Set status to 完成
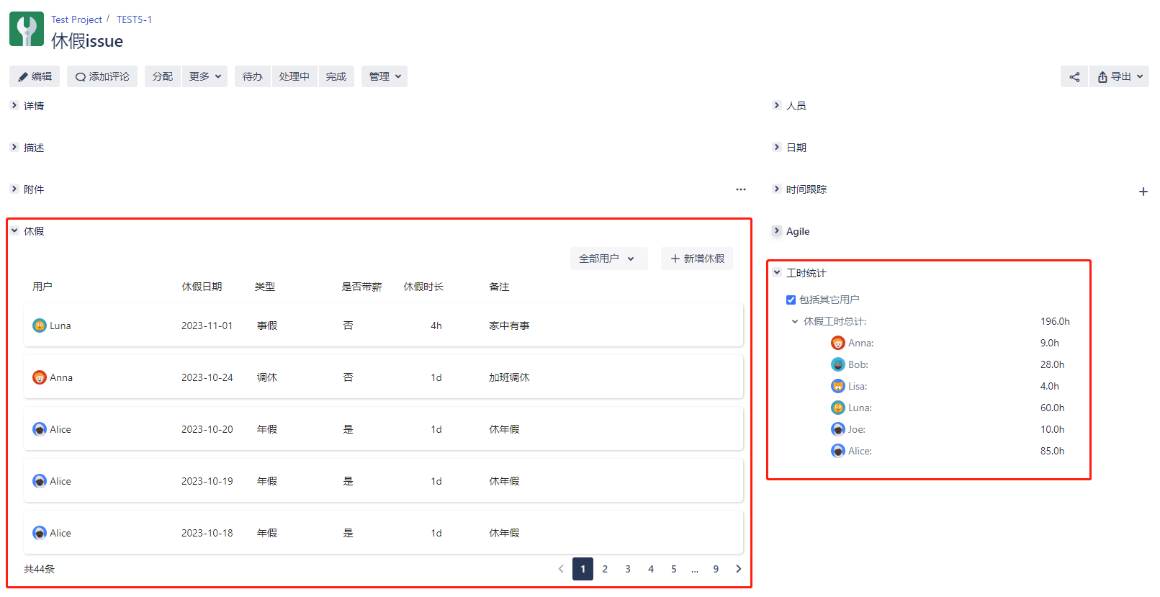Screen dimensions: 1160x597 pos(336,76)
